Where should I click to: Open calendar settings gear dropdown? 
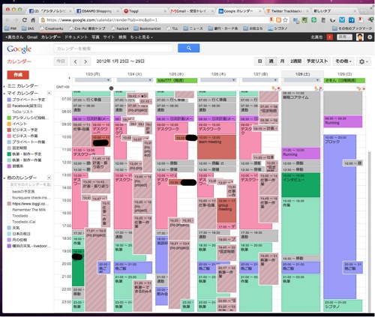363,61
